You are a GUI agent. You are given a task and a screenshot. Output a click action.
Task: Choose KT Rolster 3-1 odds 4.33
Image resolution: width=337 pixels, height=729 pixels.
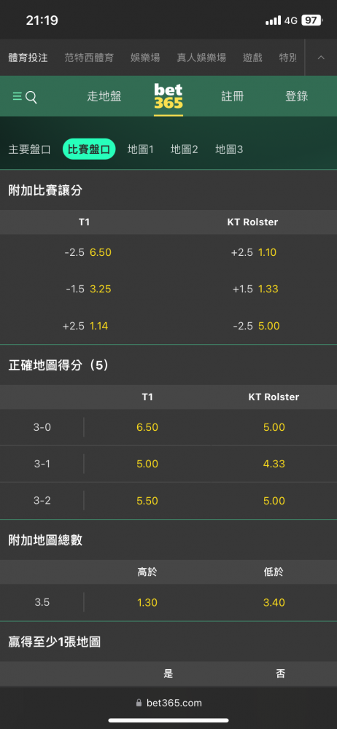pyautogui.click(x=274, y=464)
